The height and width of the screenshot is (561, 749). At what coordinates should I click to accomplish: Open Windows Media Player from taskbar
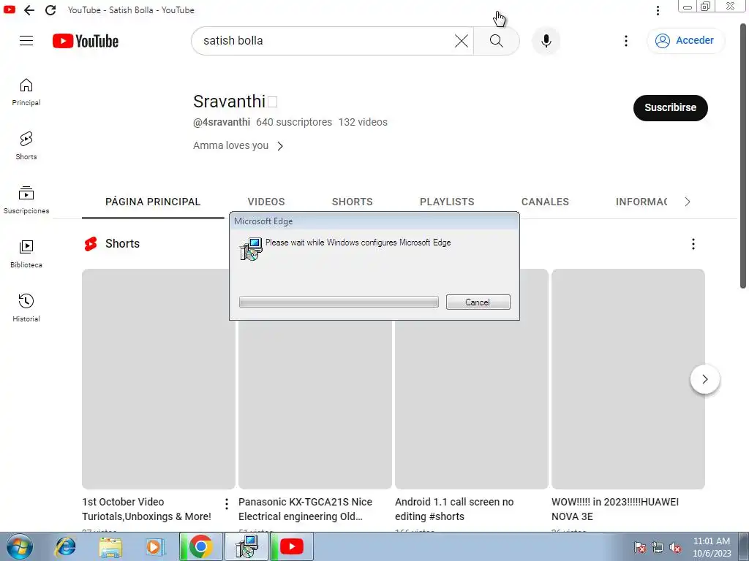click(155, 546)
